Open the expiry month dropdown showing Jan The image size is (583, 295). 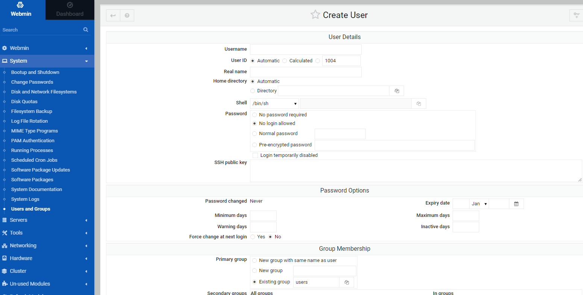[x=479, y=204]
